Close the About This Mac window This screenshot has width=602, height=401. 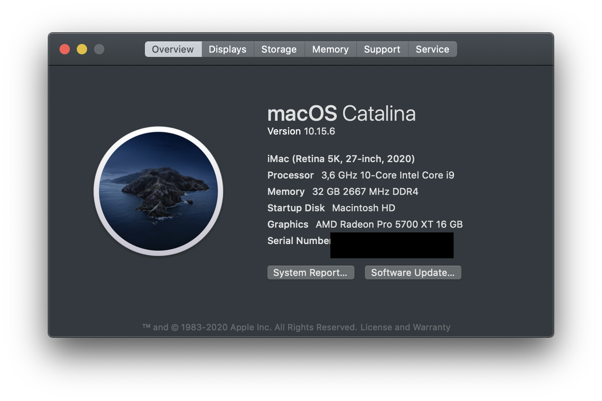pos(65,49)
